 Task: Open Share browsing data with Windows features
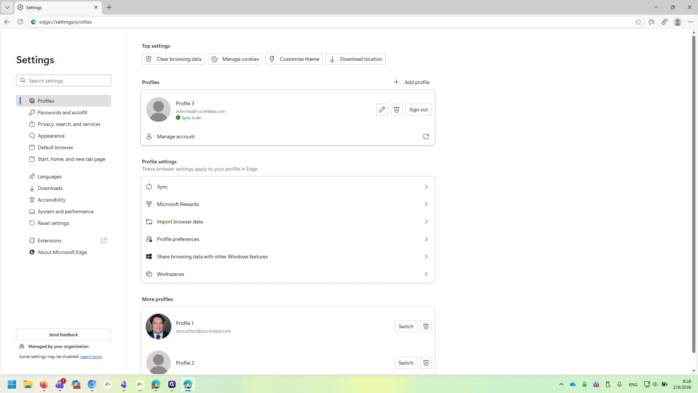point(288,257)
